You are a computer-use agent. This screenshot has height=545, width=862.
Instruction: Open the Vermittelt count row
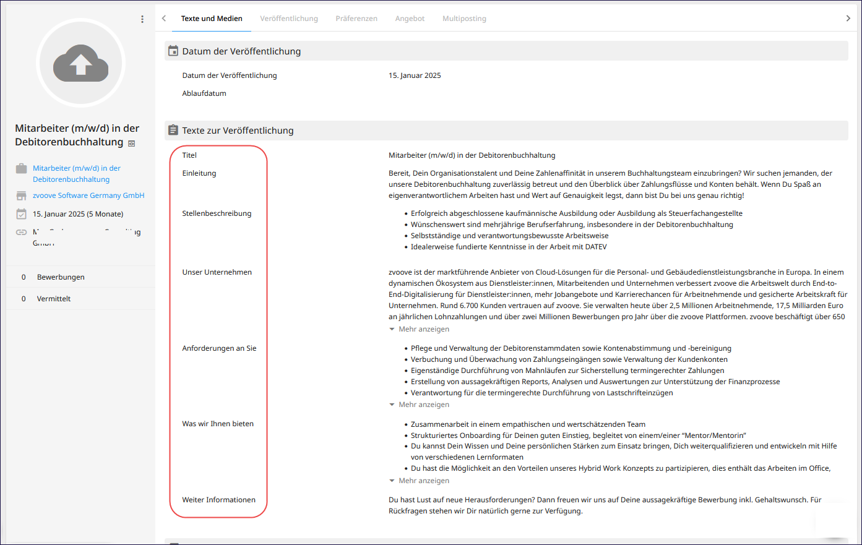[x=81, y=299]
